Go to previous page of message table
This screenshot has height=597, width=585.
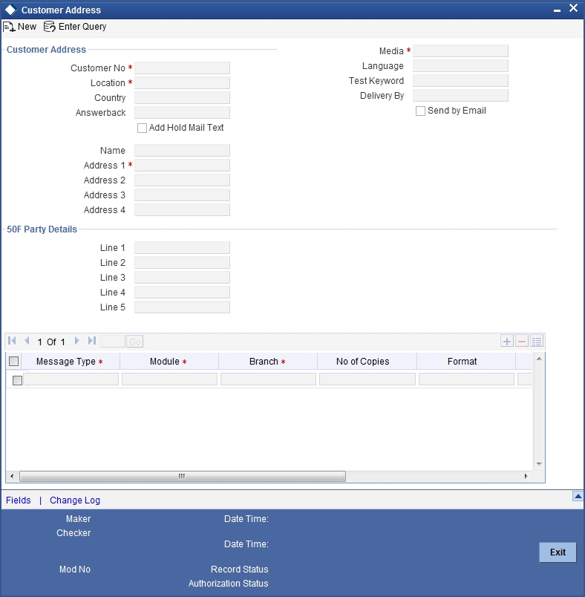(27, 341)
